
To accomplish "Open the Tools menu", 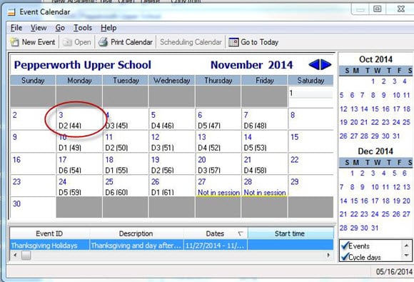I will [x=83, y=28].
